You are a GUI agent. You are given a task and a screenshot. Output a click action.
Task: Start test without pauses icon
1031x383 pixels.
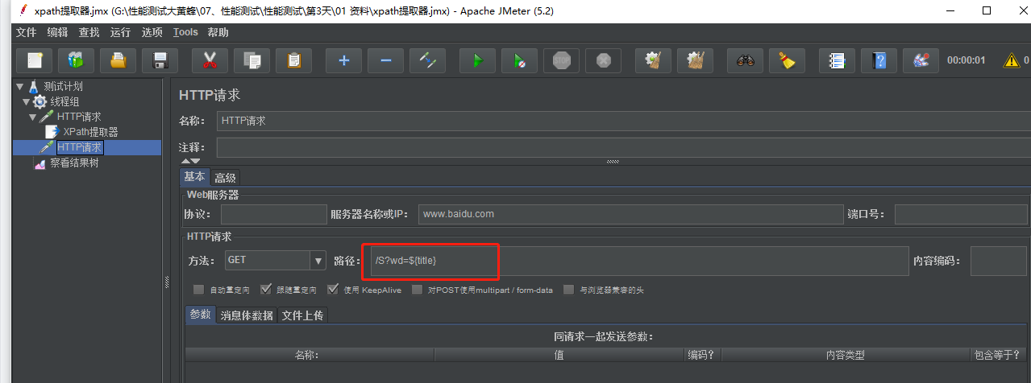point(519,60)
